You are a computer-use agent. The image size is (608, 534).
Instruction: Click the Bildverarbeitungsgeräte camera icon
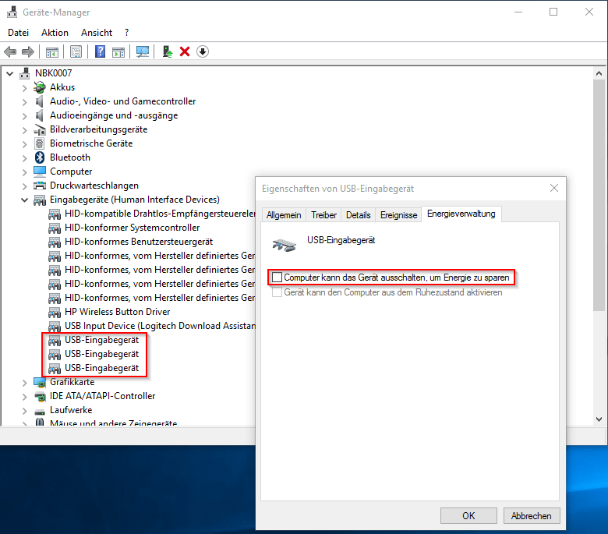pos(40,129)
